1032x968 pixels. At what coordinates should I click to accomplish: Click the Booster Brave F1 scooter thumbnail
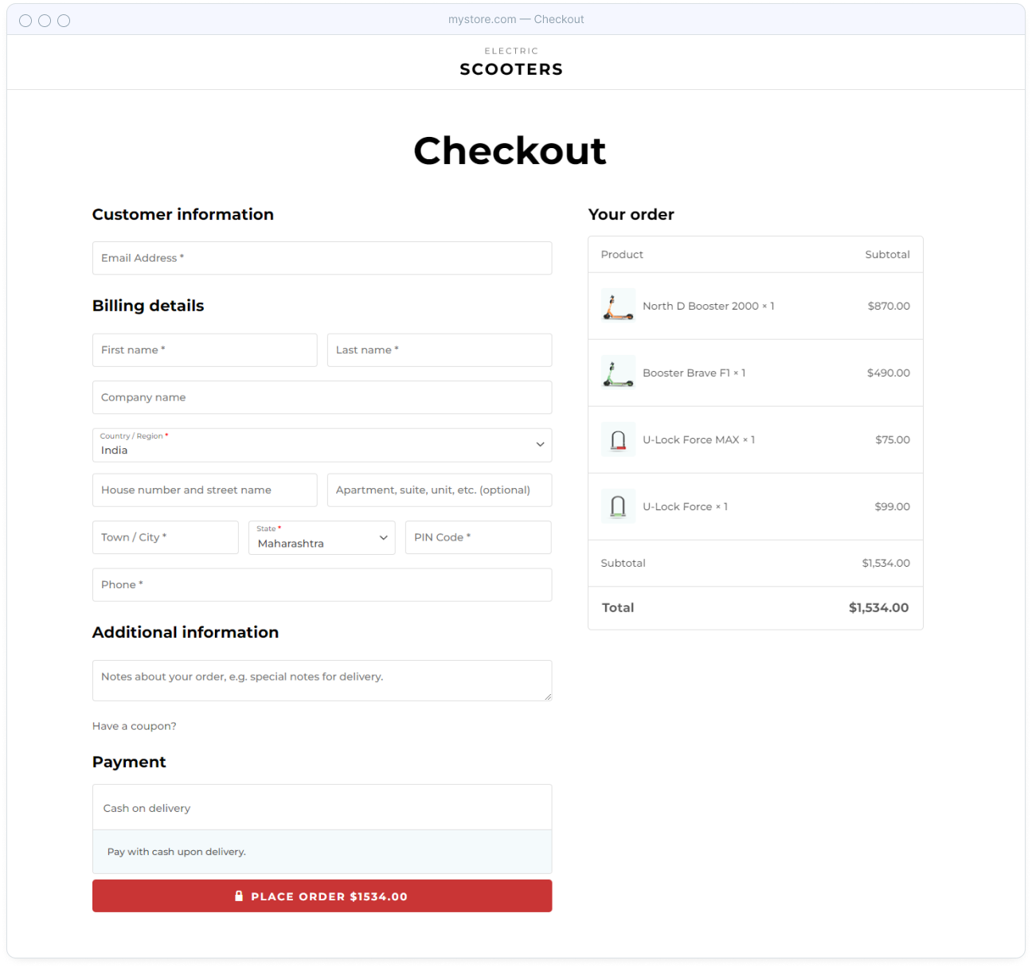(618, 373)
